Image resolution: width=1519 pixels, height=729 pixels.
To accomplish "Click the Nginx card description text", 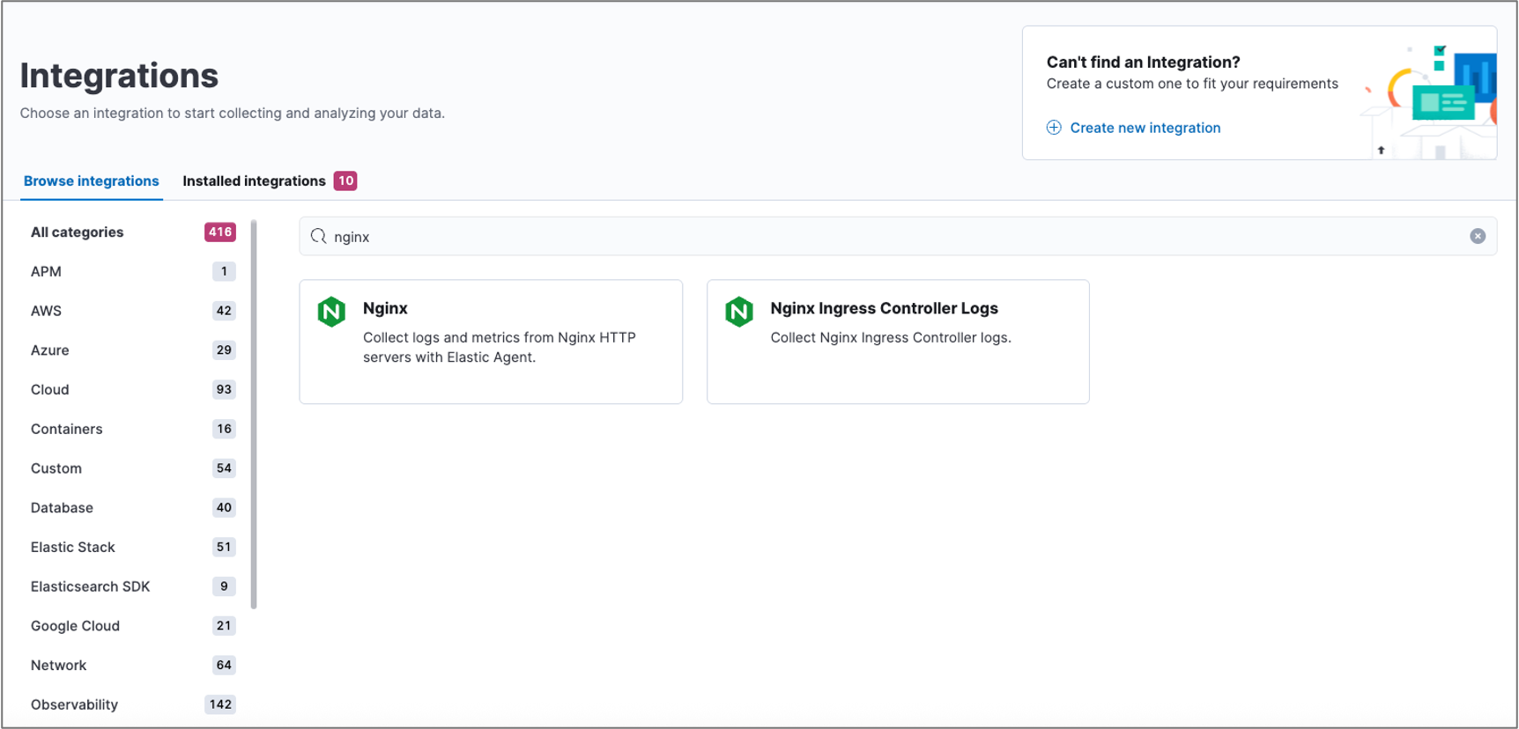I will (499, 347).
